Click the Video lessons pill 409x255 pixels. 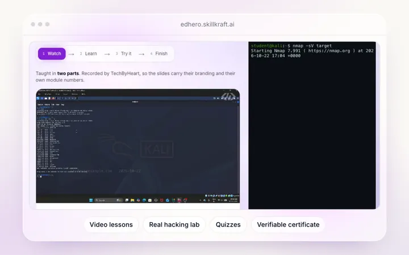[x=111, y=224]
